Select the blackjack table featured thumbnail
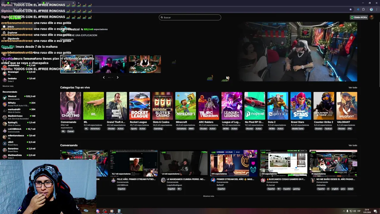The height and width of the screenshot is (214, 380). pos(145,64)
